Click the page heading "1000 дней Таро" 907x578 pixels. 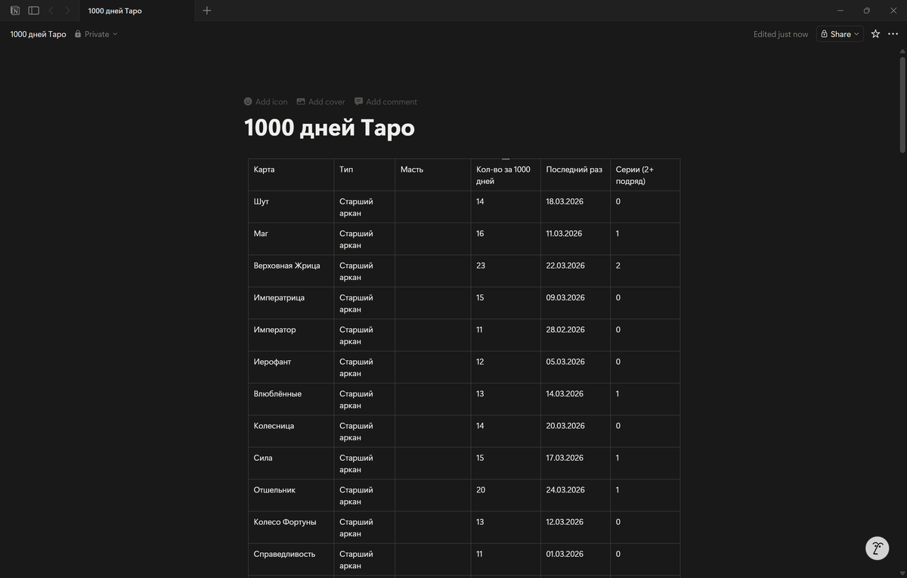click(330, 128)
